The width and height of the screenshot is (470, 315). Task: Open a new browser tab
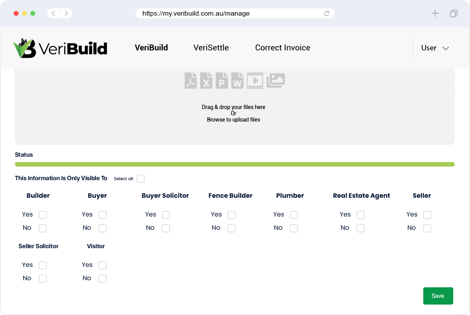click(x=435, y=13)
